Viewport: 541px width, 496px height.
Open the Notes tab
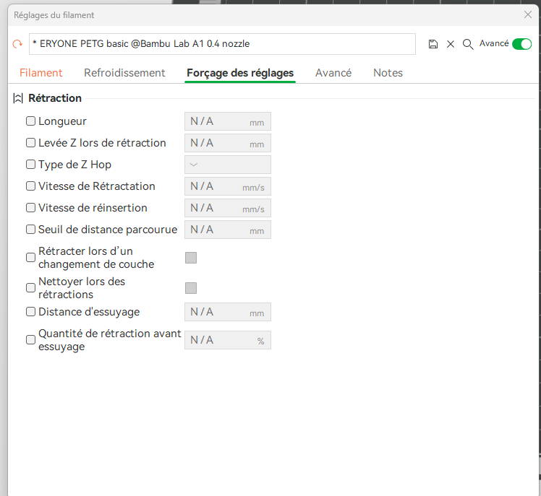pos(388,73)
